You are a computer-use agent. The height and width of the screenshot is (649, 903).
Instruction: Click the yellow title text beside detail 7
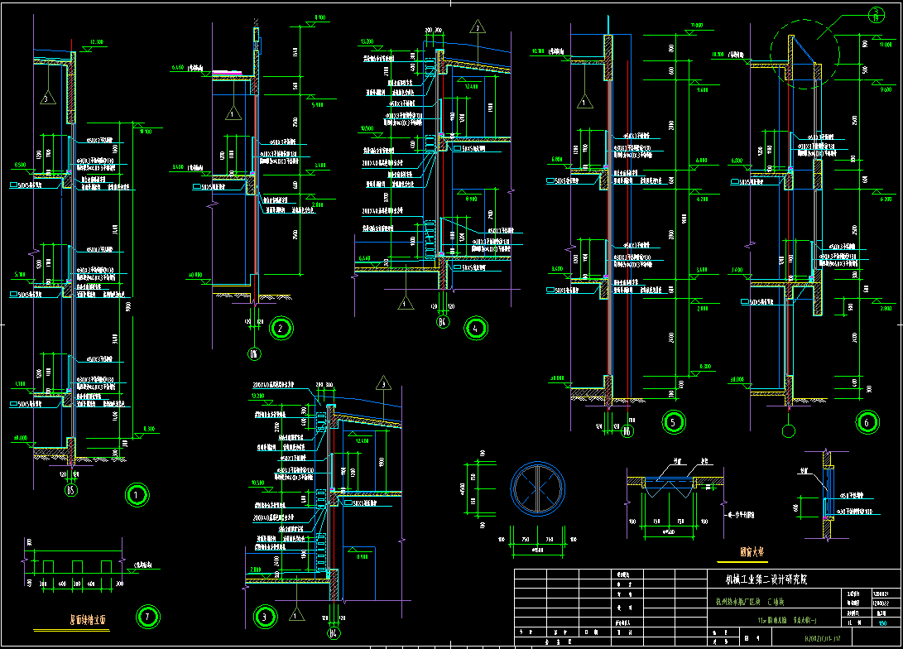(x=89, y=618)
